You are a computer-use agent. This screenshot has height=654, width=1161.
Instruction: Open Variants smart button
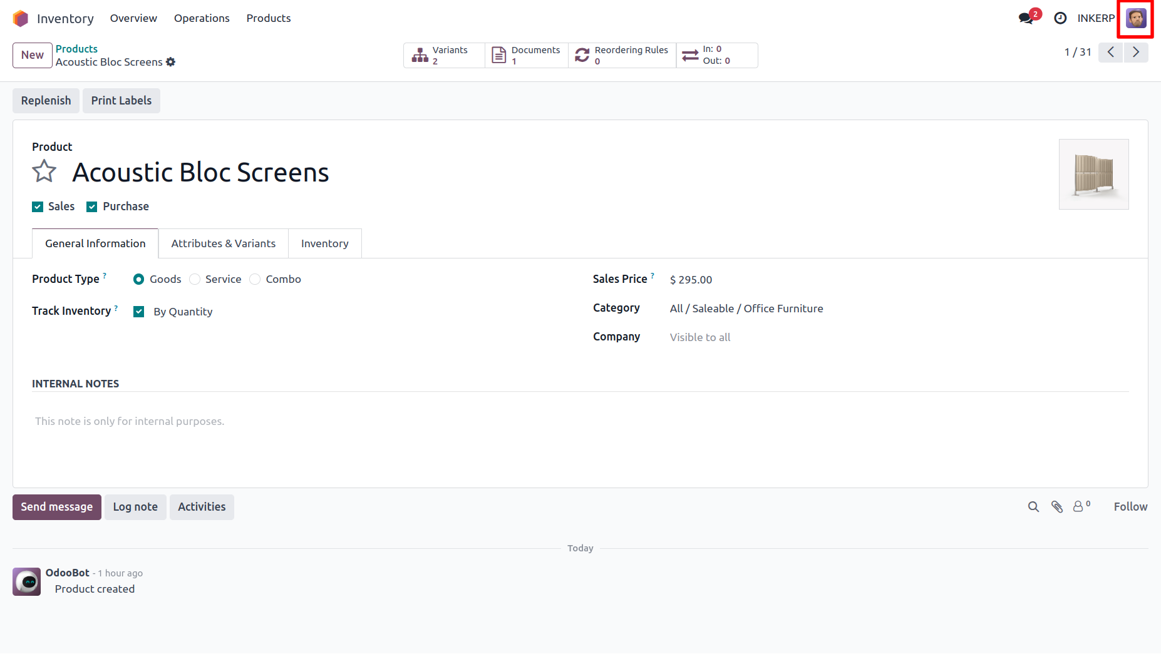pos(445,55)
